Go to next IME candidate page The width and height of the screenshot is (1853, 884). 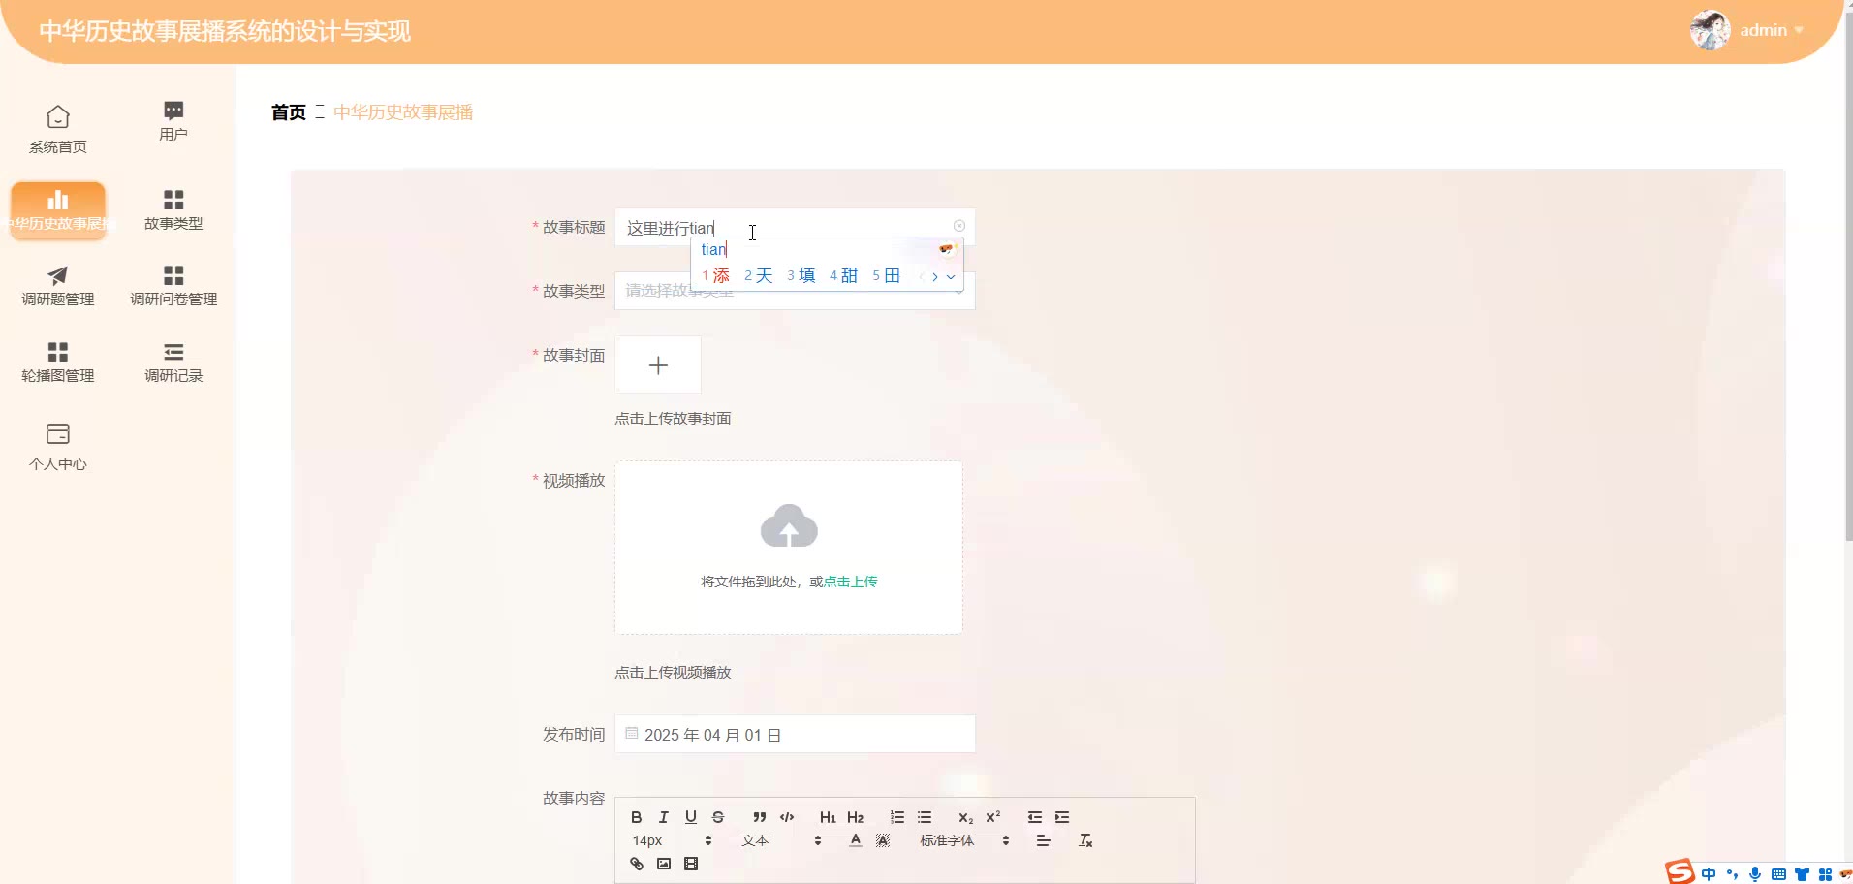click(934, 276)
